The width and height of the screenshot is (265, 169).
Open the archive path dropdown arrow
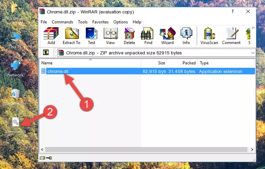253,53
